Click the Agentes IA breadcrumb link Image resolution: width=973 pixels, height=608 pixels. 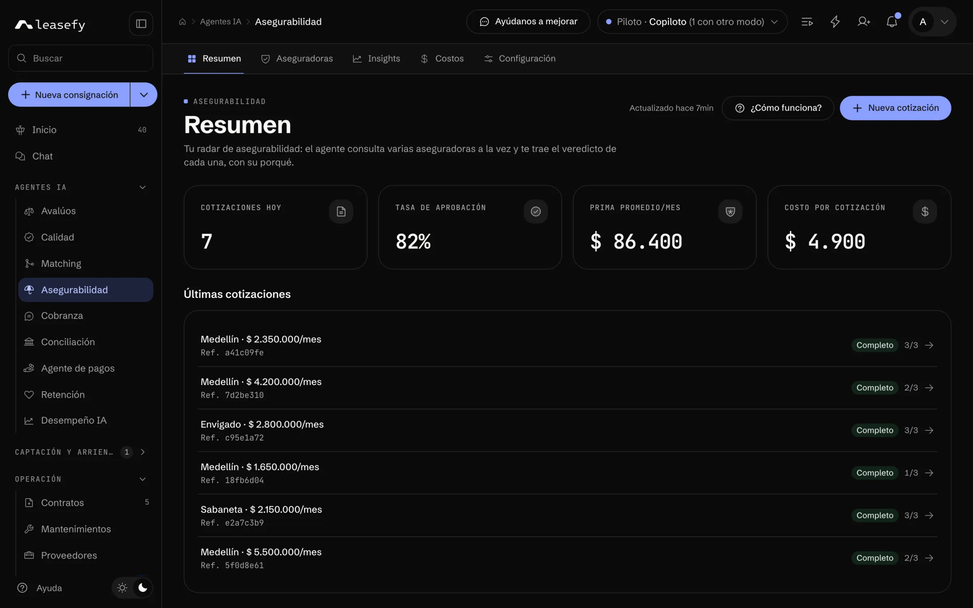click(221, 22)
